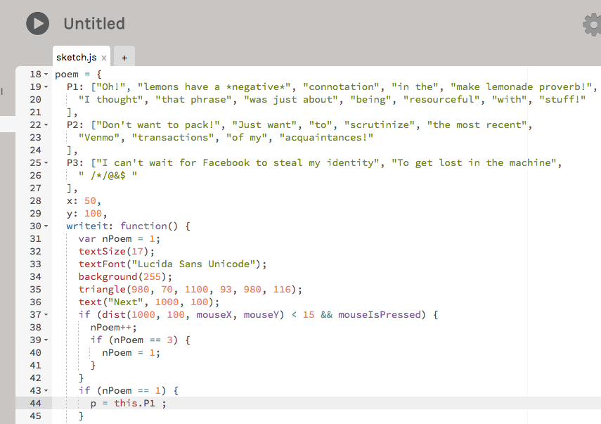Collapse the poem object at line 18

[46, 75]
